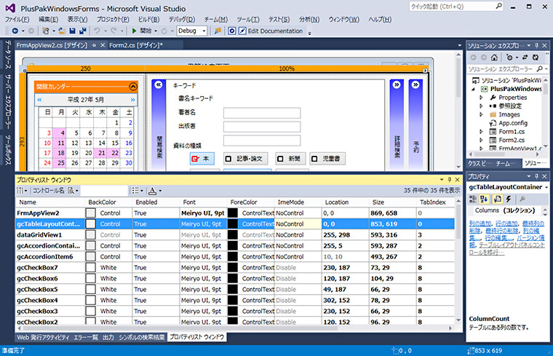
Task: Pin the FrmAppView2.cs tab
Action: coord(94,45)
